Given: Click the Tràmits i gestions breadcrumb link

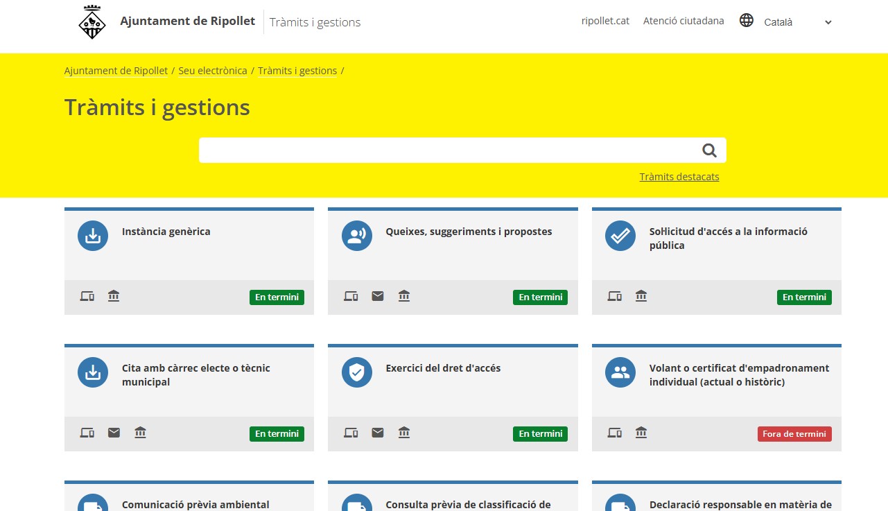Looking at the screenshot, I should pos(297,71).
